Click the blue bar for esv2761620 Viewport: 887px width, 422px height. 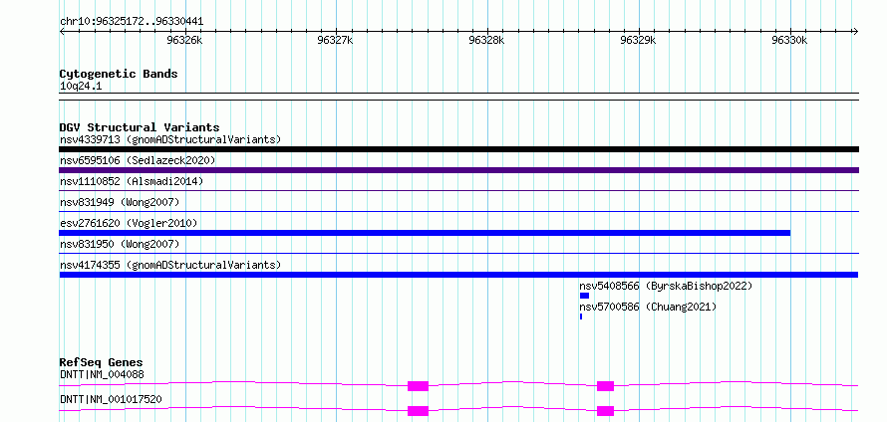pos(425,233)
